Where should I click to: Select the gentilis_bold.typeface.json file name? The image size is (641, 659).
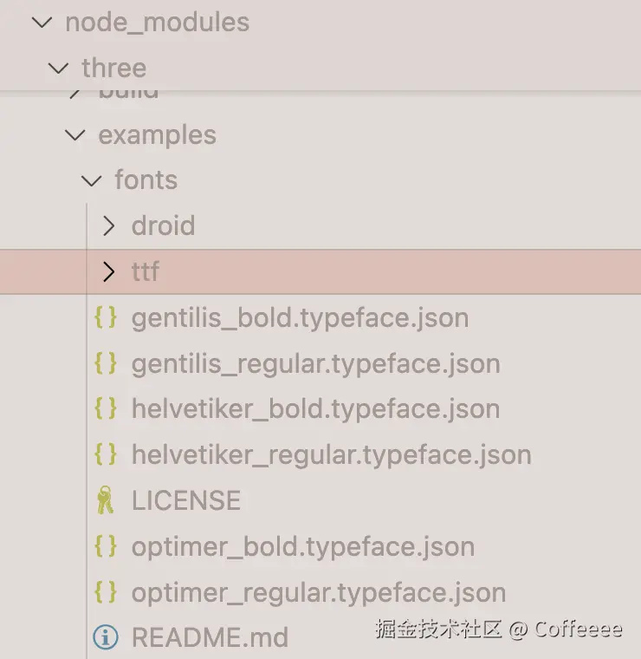(x=300, y=317)
